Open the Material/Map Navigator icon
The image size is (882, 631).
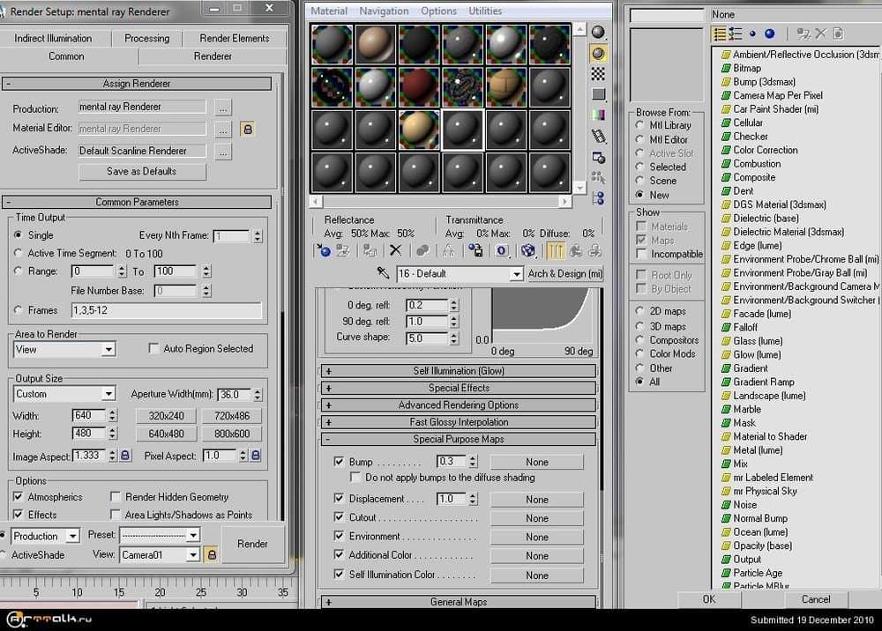[x=598, y=198]
